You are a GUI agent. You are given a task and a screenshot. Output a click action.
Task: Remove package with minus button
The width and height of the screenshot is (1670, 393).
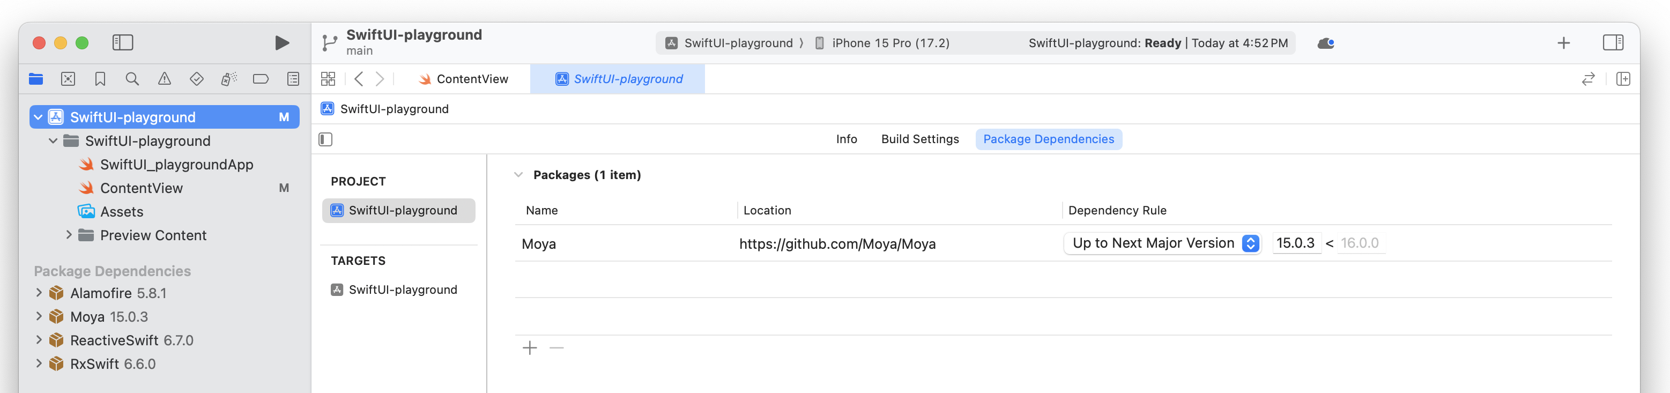coord(556,348)
